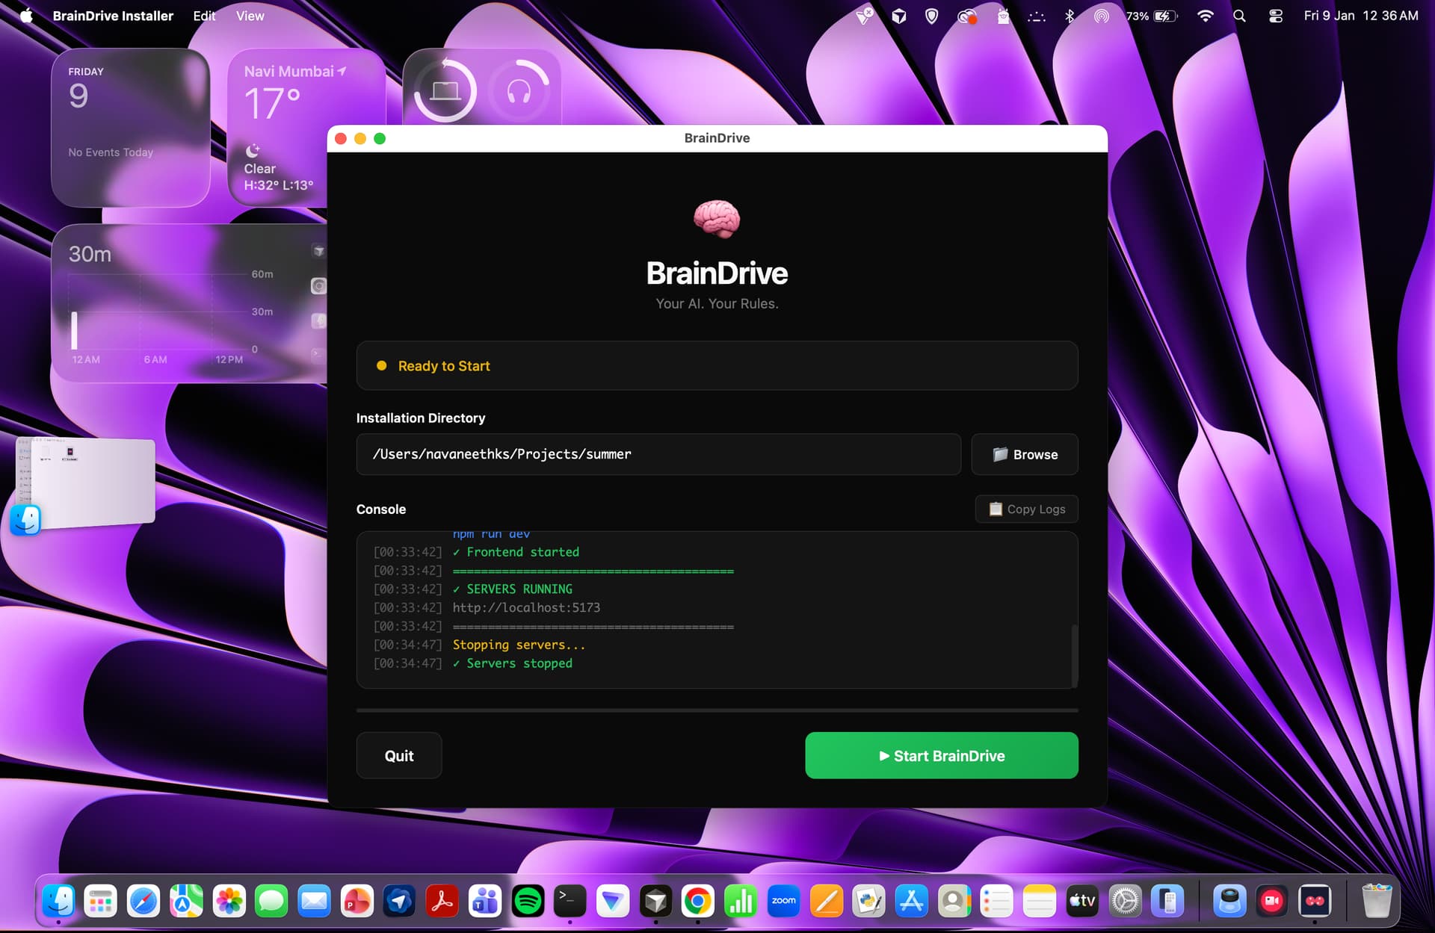Open the Apple menu
The width and height of the screenshot is (1435, 933).
click(x=26, y=16)
